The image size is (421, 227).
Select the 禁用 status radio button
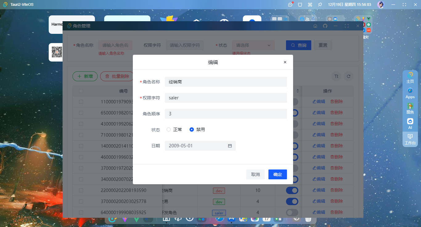pos(191,129)
